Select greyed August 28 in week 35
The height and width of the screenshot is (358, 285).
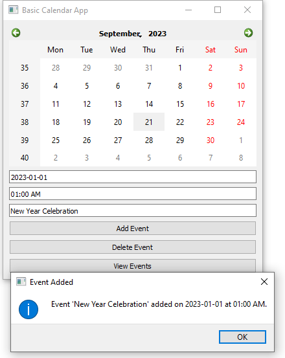coord(56,67)
